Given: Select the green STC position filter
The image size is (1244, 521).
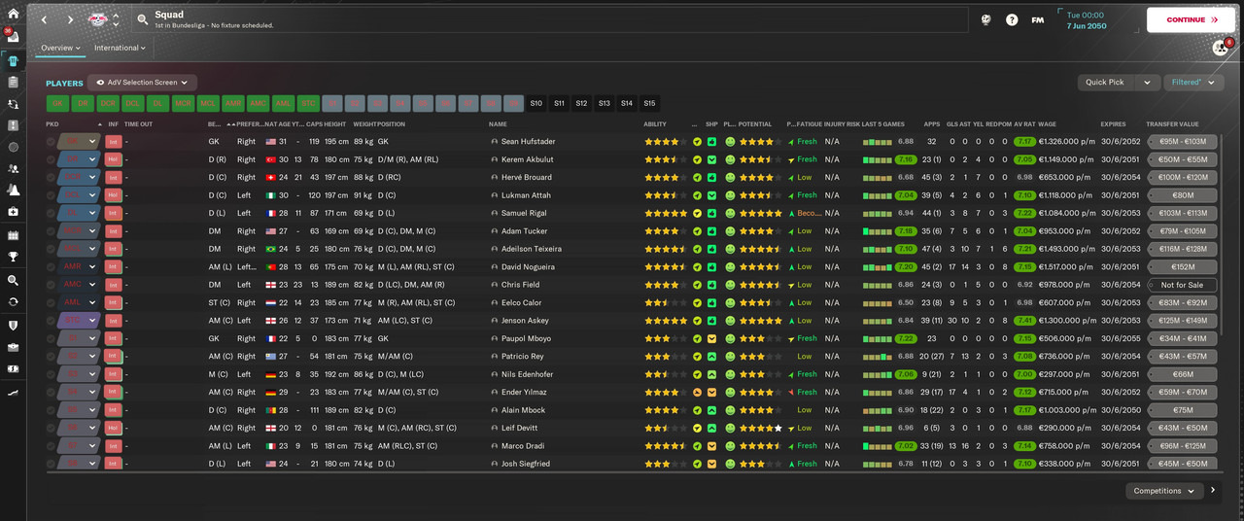Looking at the screenshot, I should (x=308, y=103).
